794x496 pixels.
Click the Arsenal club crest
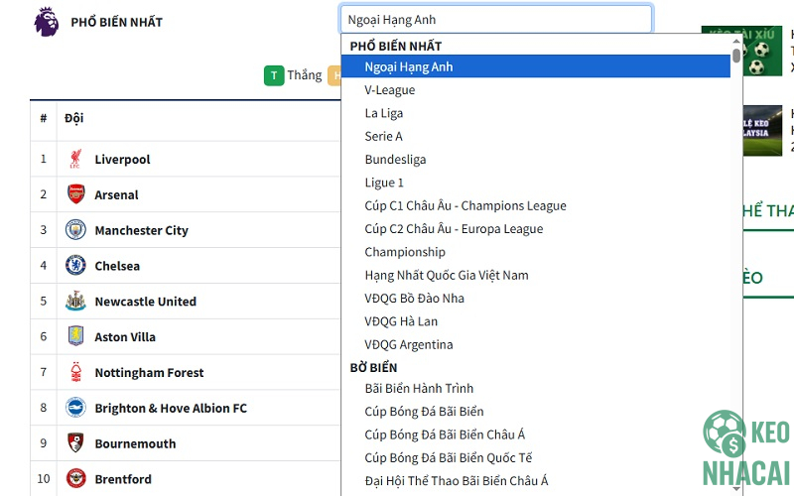point(76,194)
